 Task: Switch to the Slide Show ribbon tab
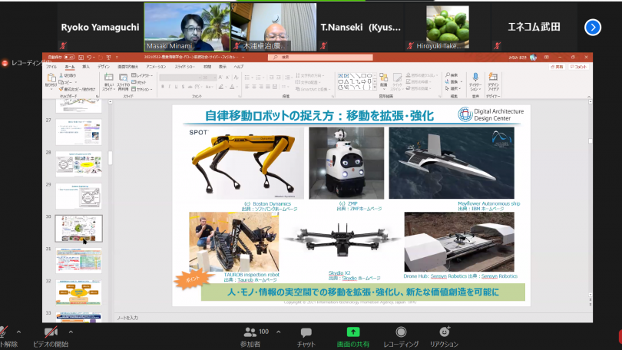click(x=184, y=67)
